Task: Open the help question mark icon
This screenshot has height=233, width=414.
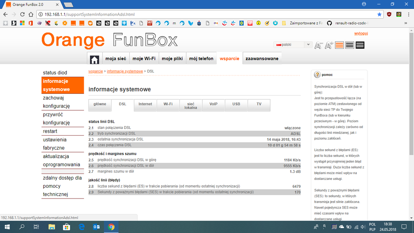Action: point(317,75)
